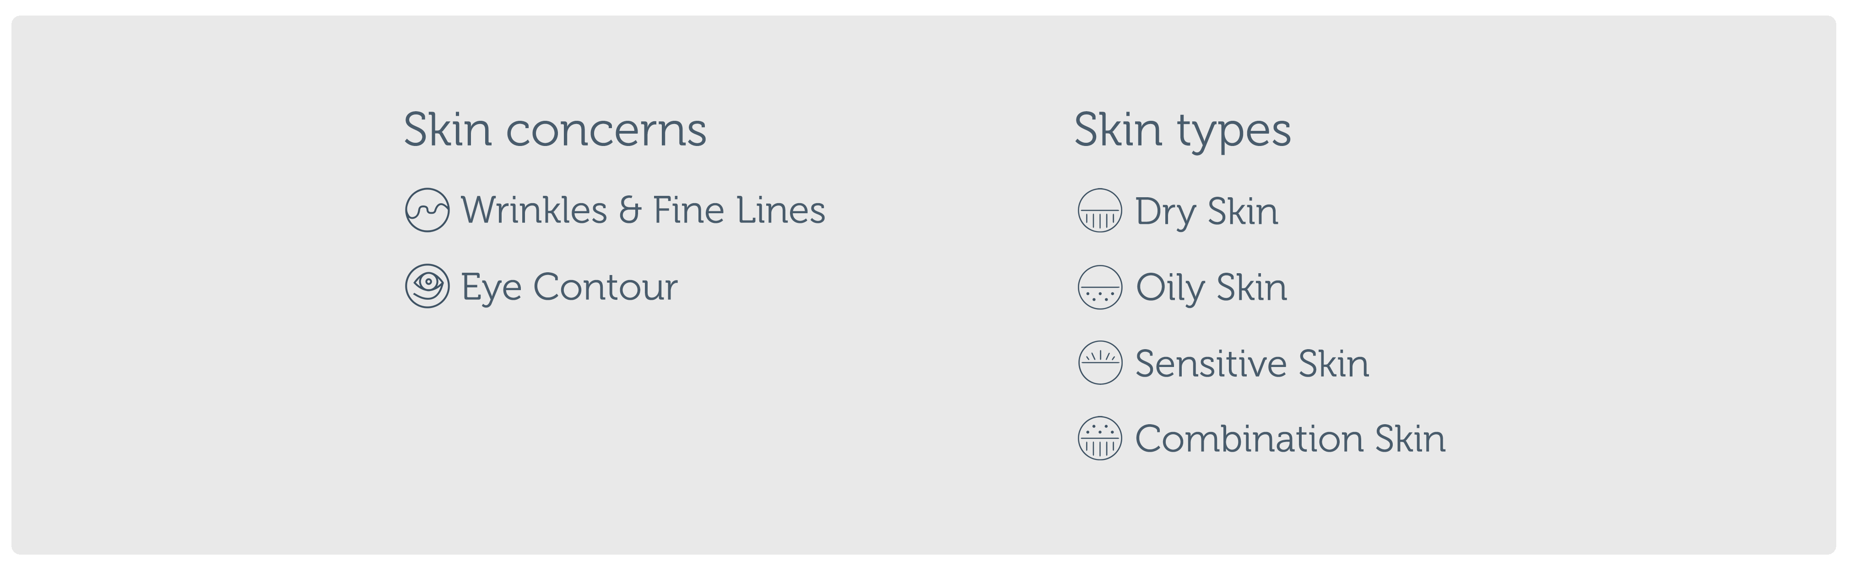This screenshot has height=572, width=1850.
Task: Choose the Combination Skin text label
Action: (x=1290, y=438)
